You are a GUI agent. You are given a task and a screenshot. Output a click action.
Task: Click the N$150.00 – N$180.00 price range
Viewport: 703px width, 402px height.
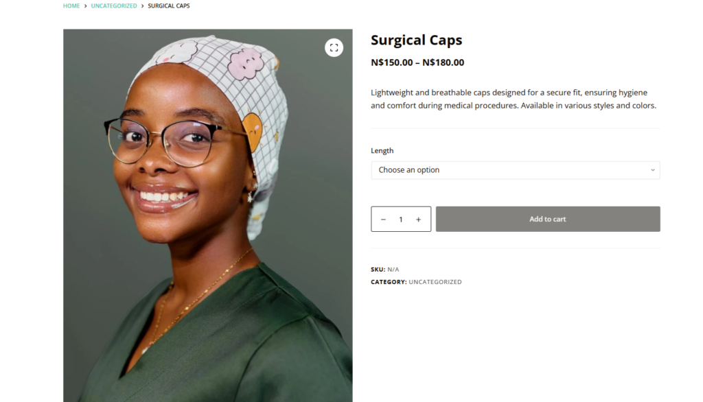[x=417, y=62]
